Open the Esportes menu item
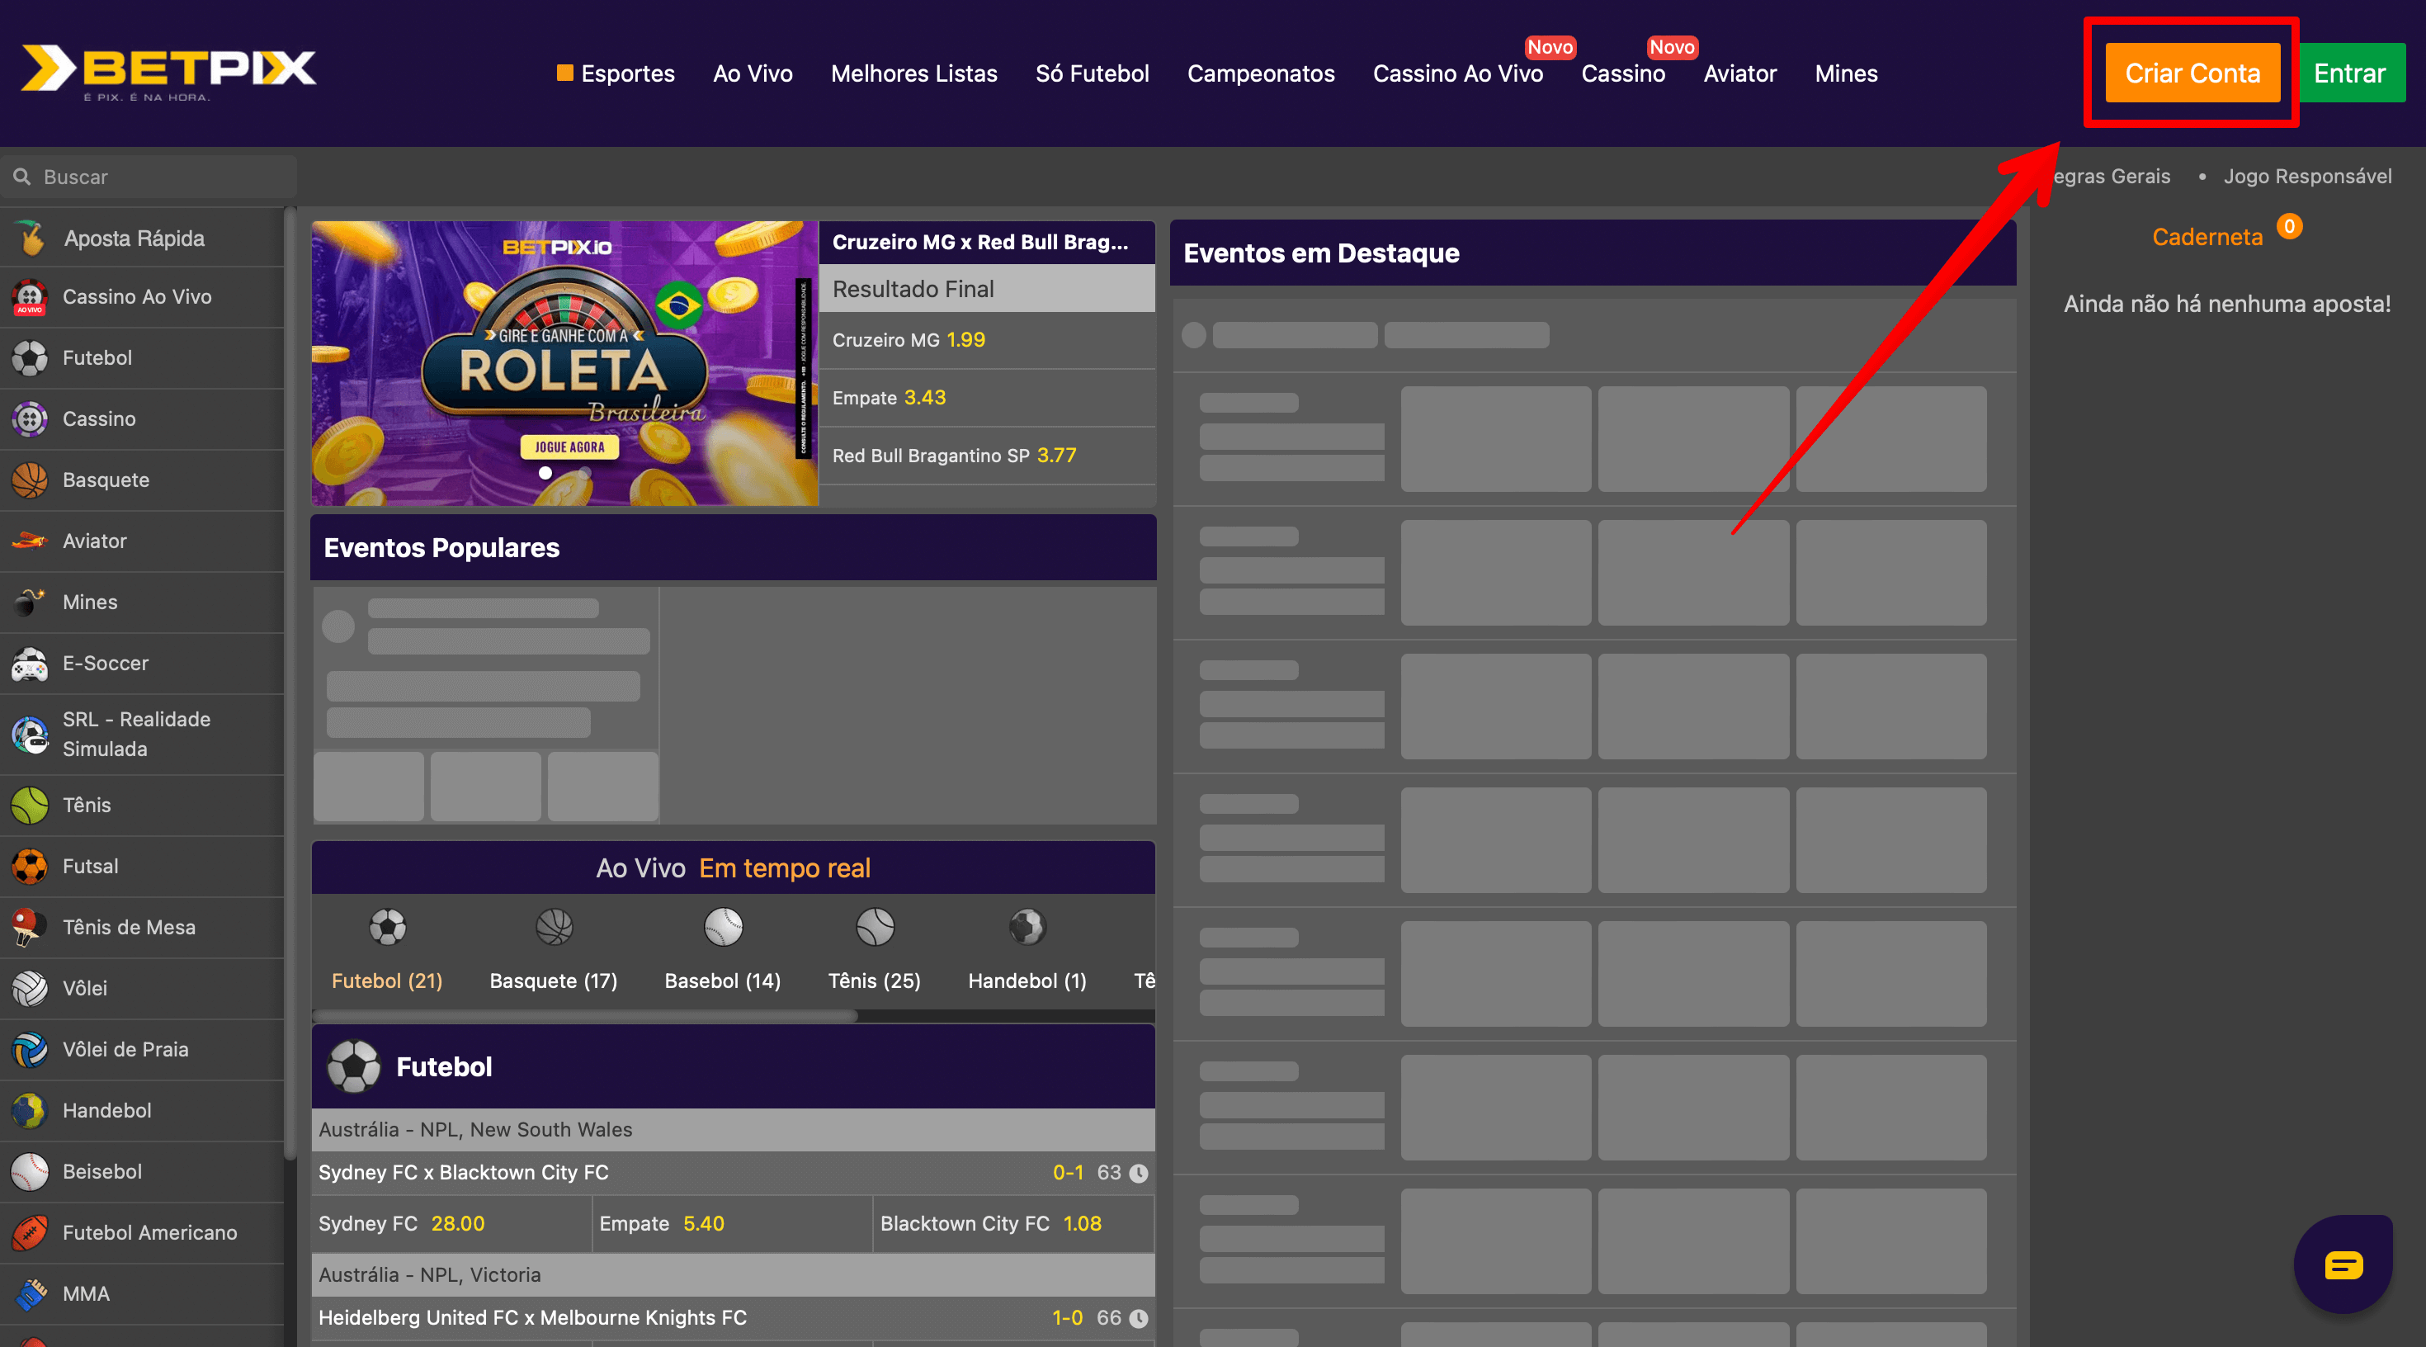The image size is (2426, 1347). (616, 73)
